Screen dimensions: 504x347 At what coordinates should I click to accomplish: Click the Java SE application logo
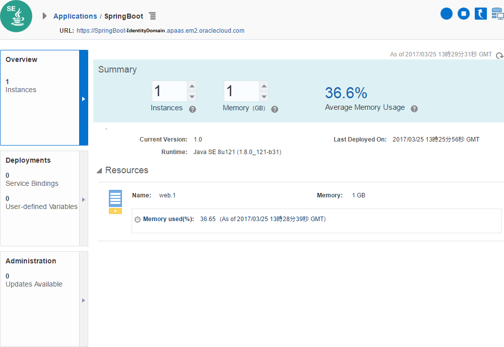pos(16,16)
